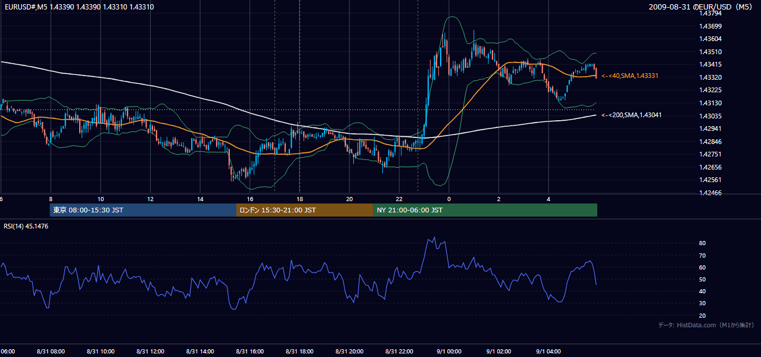Click price axis value 1.43320

pyautogui.click(x=710, y=77)
